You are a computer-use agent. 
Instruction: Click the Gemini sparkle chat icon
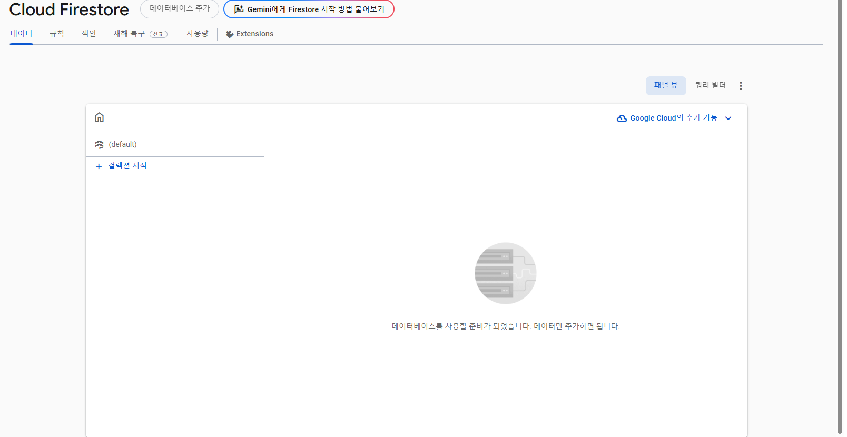(239, 9)
